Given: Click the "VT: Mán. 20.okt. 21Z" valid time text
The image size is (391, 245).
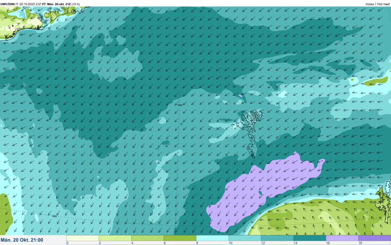Looking at the screenshot, I should (56, 4).
